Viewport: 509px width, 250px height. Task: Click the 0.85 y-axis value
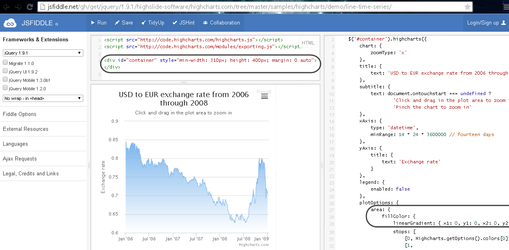(113, 140)
